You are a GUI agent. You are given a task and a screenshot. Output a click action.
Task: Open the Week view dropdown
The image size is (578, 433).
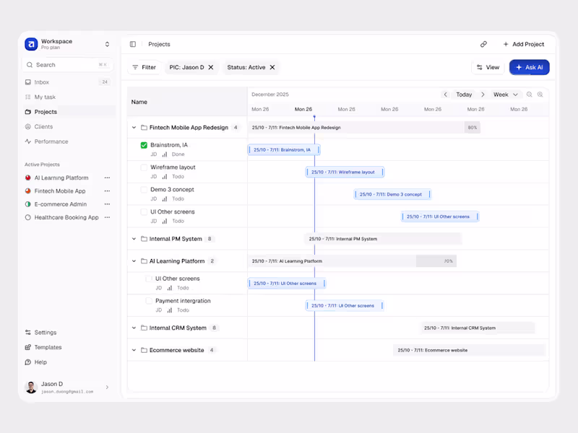[x=504, y=94]
